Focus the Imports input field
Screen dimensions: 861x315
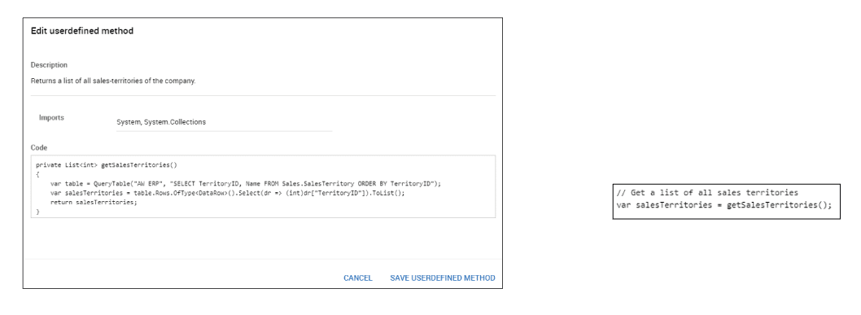pyautogui.click(x=224, y=122)
